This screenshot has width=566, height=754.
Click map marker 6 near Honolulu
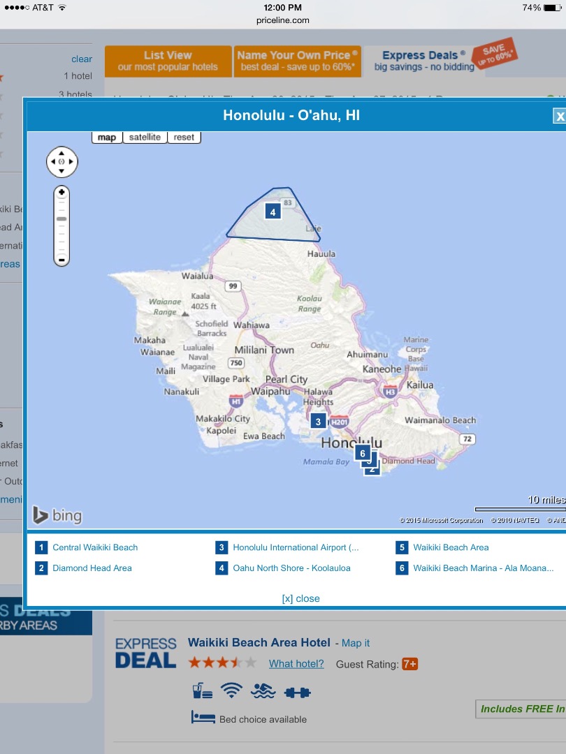coord(363,453)
